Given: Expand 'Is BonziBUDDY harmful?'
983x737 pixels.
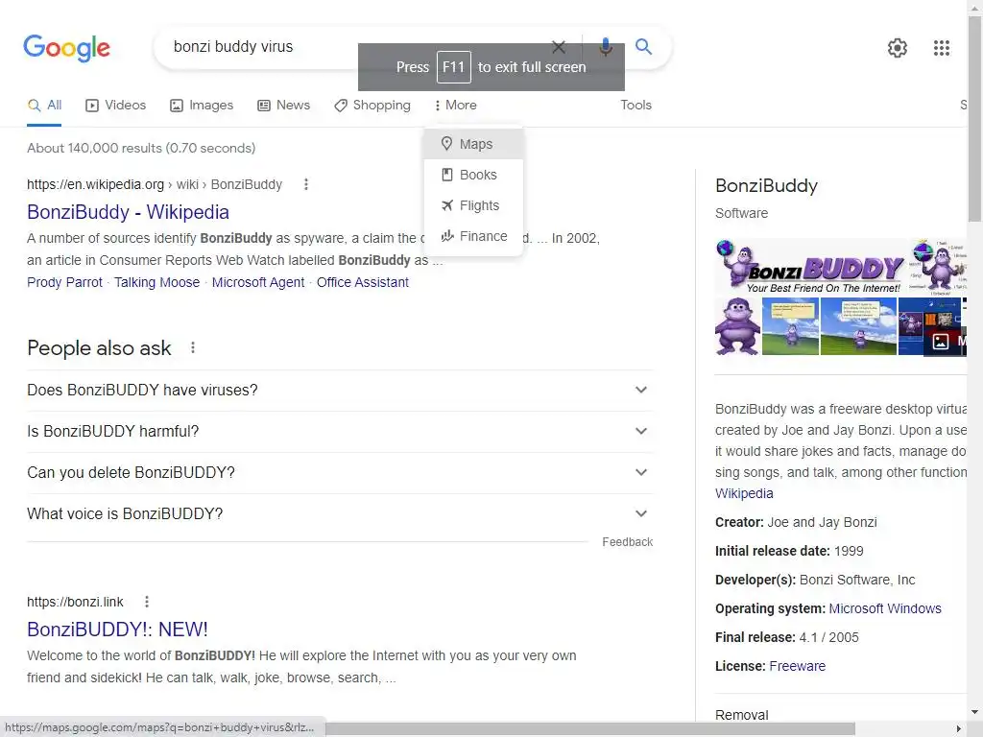Looking at the screenshot, I should tap(340, 432).
